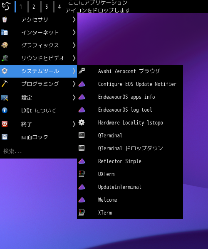The height and width of the screenshot is (249, 208).
Task: Open Reflector Simple entry
Action: pos(130,161)
